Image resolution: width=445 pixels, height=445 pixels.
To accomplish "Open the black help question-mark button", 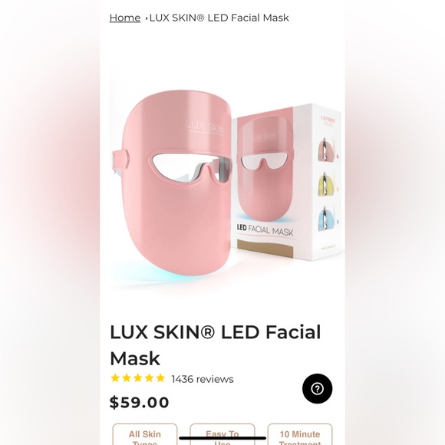I will point(318,388).
